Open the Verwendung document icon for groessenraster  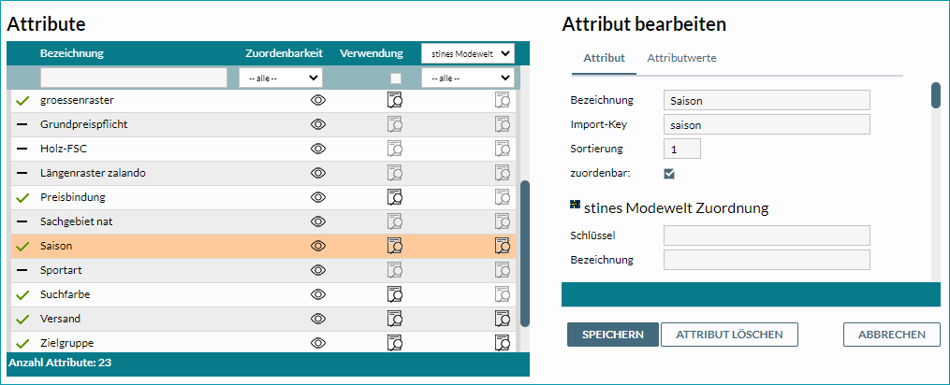point(395,100)
